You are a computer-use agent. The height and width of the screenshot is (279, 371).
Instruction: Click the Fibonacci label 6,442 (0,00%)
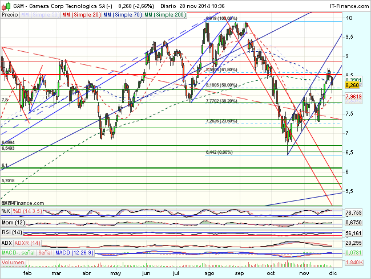coord(219,153)
